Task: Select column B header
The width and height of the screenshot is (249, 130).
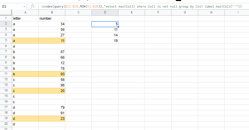Action: coord(52,12)
